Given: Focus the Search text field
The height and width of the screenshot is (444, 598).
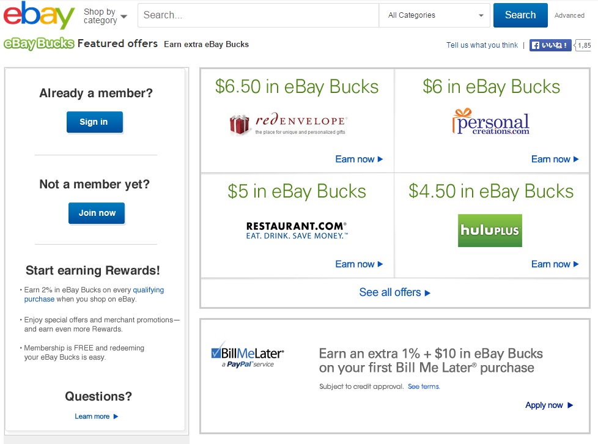Looking at the screenshot, I should 258,15.
